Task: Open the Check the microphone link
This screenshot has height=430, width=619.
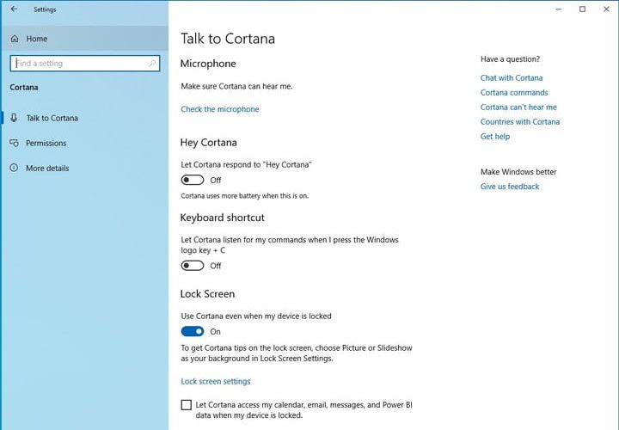Action: tap(219, 109)
